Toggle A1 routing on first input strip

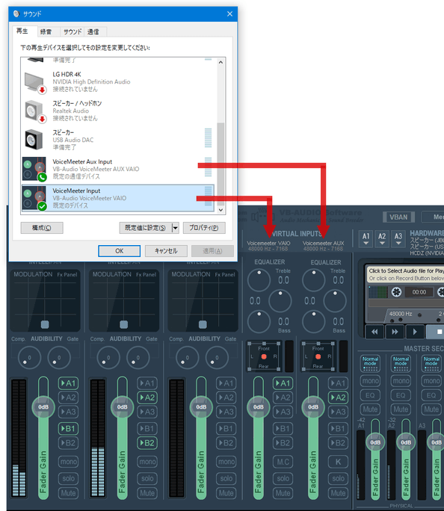(68, 383)
